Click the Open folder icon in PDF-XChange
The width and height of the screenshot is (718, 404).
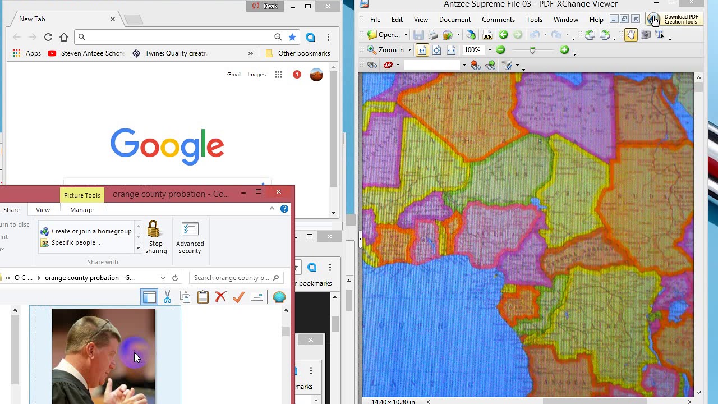[x=372, y=35]
